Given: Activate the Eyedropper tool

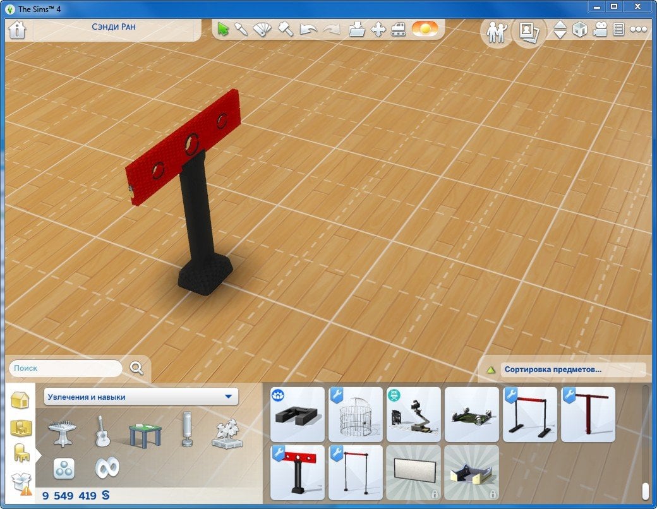Looking at the screenshot, I should [x=241, y=29].
